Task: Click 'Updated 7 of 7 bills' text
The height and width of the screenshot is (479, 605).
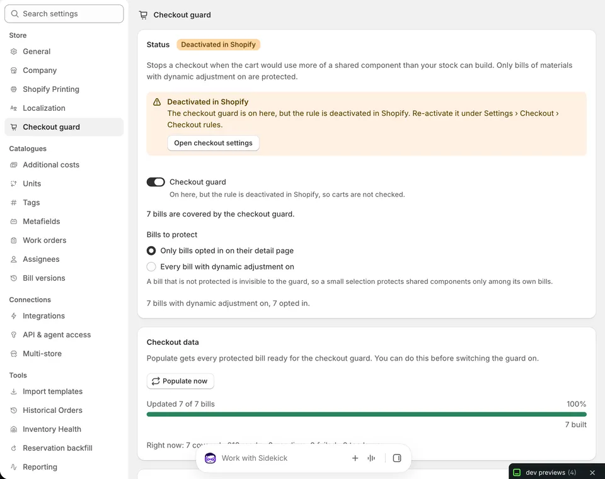Action: (x=181, y=404)
